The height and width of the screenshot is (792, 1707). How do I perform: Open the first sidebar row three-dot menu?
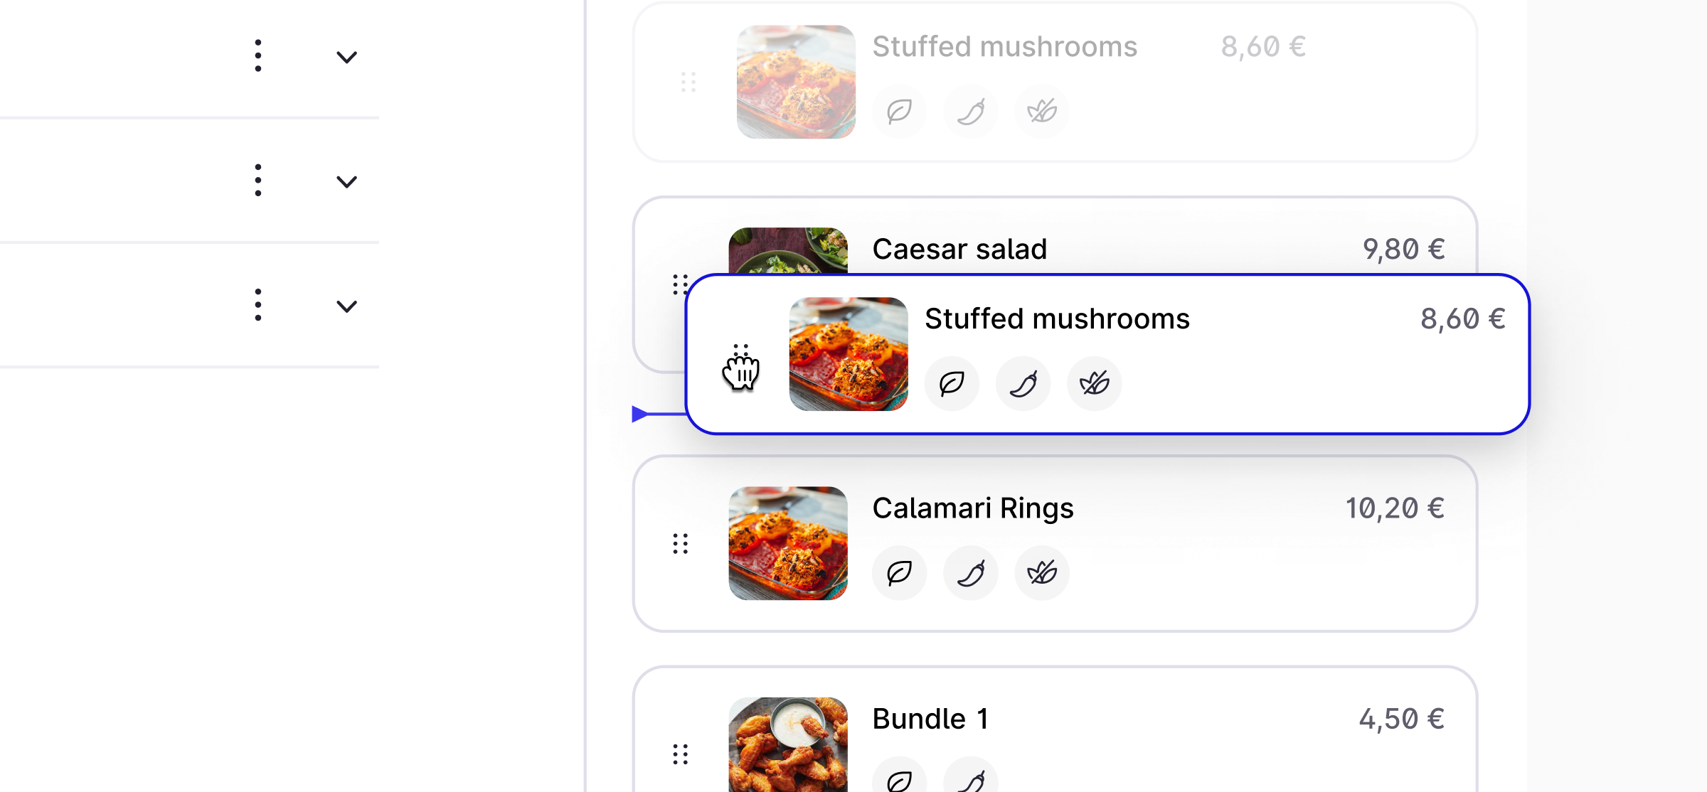tap(258, 55)
